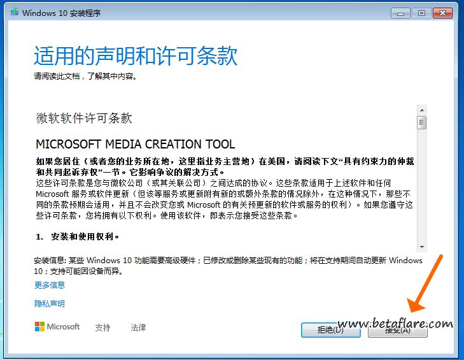Screen dimensions: 464x360
Task: Click the 微软软件许可条款 heading in license text
Action: (84, 119)
